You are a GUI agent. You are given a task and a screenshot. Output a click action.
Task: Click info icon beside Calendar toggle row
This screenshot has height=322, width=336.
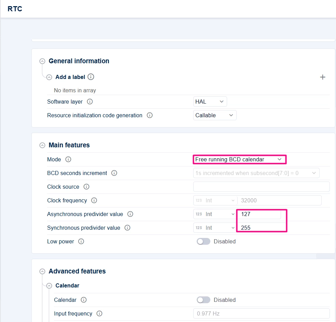click(x=84, y=300)
